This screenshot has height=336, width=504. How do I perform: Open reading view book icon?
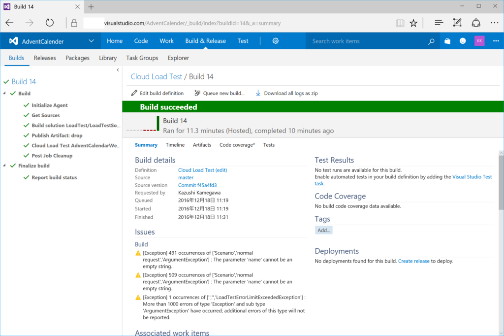[x=400, y=23]
